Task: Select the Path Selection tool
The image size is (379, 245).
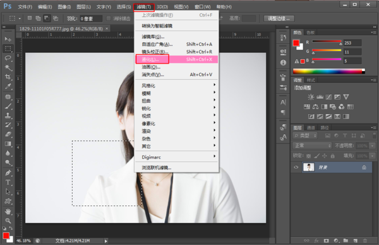Action: click(8, 191)
